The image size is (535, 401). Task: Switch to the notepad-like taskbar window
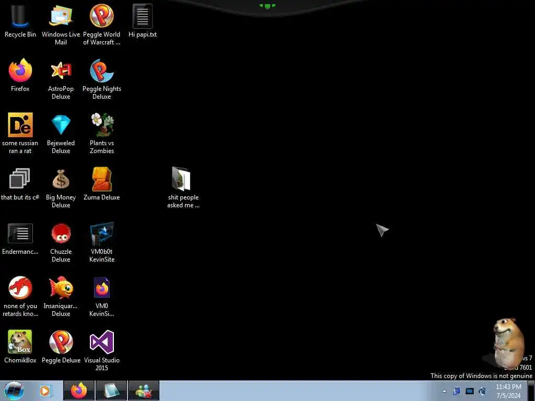pos(111,391)
